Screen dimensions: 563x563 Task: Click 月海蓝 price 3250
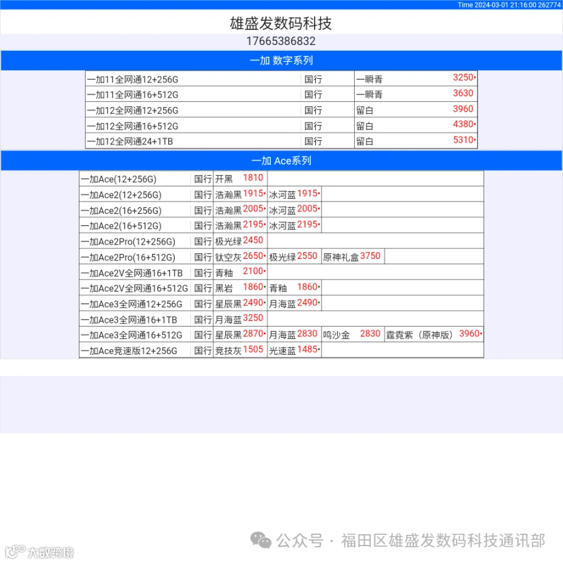253,318
